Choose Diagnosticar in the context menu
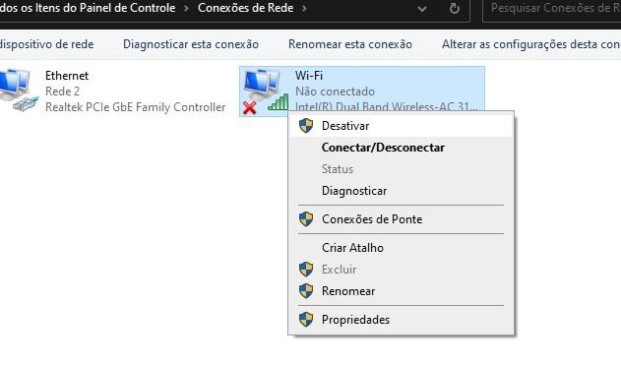This screenshot has height=365, width=621. pyautogui.click(x=354, y=191)
